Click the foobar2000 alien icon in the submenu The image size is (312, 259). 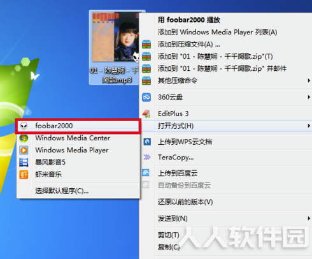pos(24,126)
